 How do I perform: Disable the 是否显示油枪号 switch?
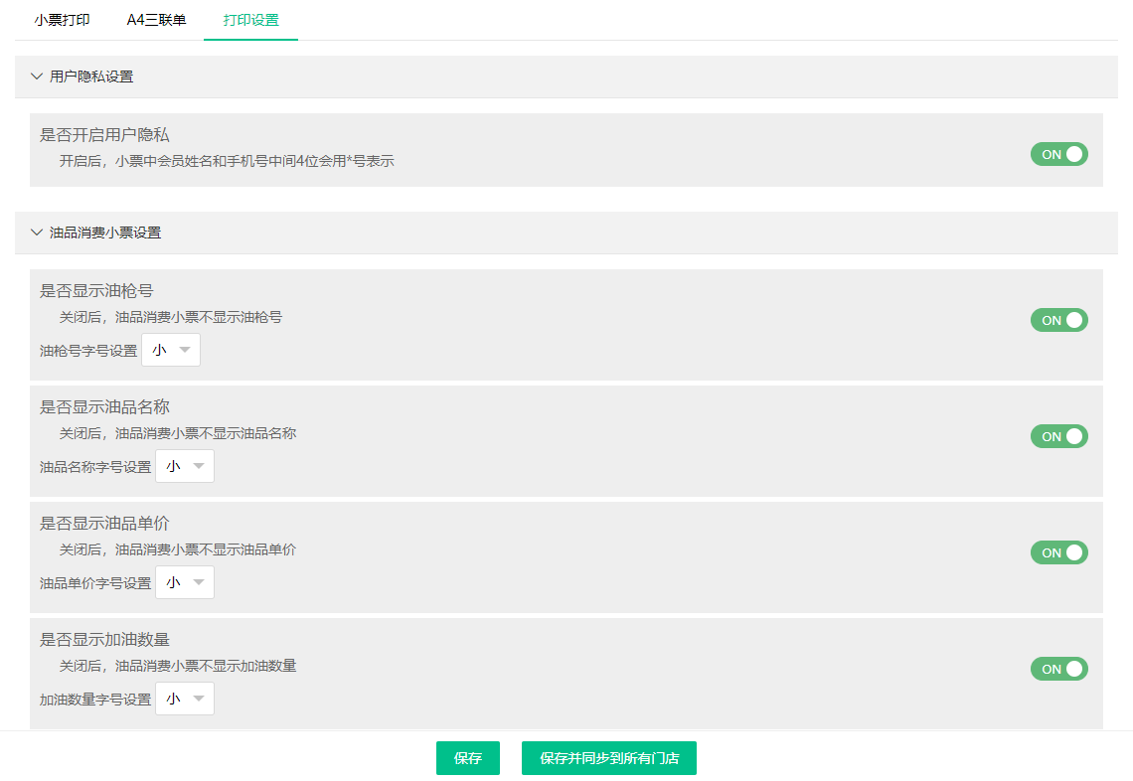pos(1059,320)
